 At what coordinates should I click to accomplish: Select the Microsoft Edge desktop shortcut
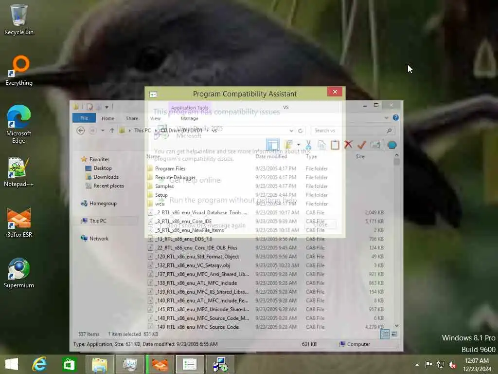[x=19, y=124]
